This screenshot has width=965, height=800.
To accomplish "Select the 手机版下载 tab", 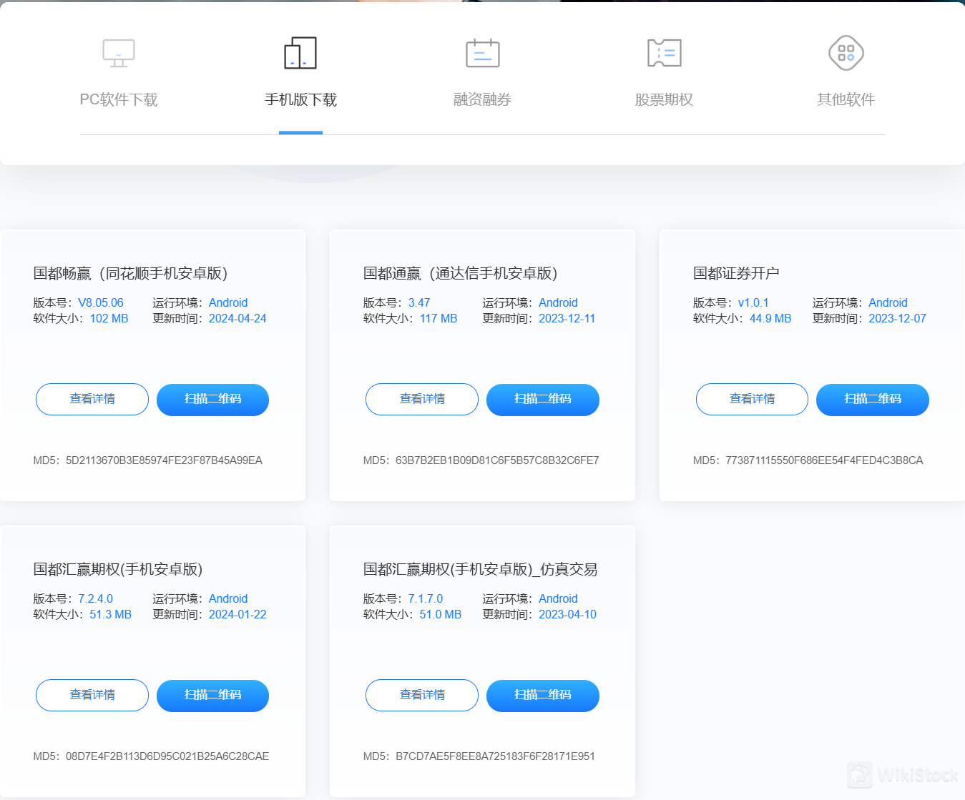I will 300,99.
